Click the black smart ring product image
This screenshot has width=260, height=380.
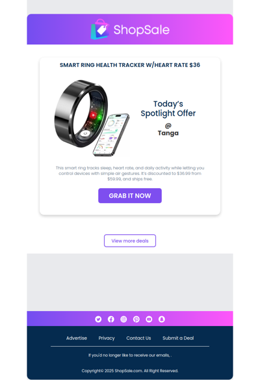tap(81, 113)
